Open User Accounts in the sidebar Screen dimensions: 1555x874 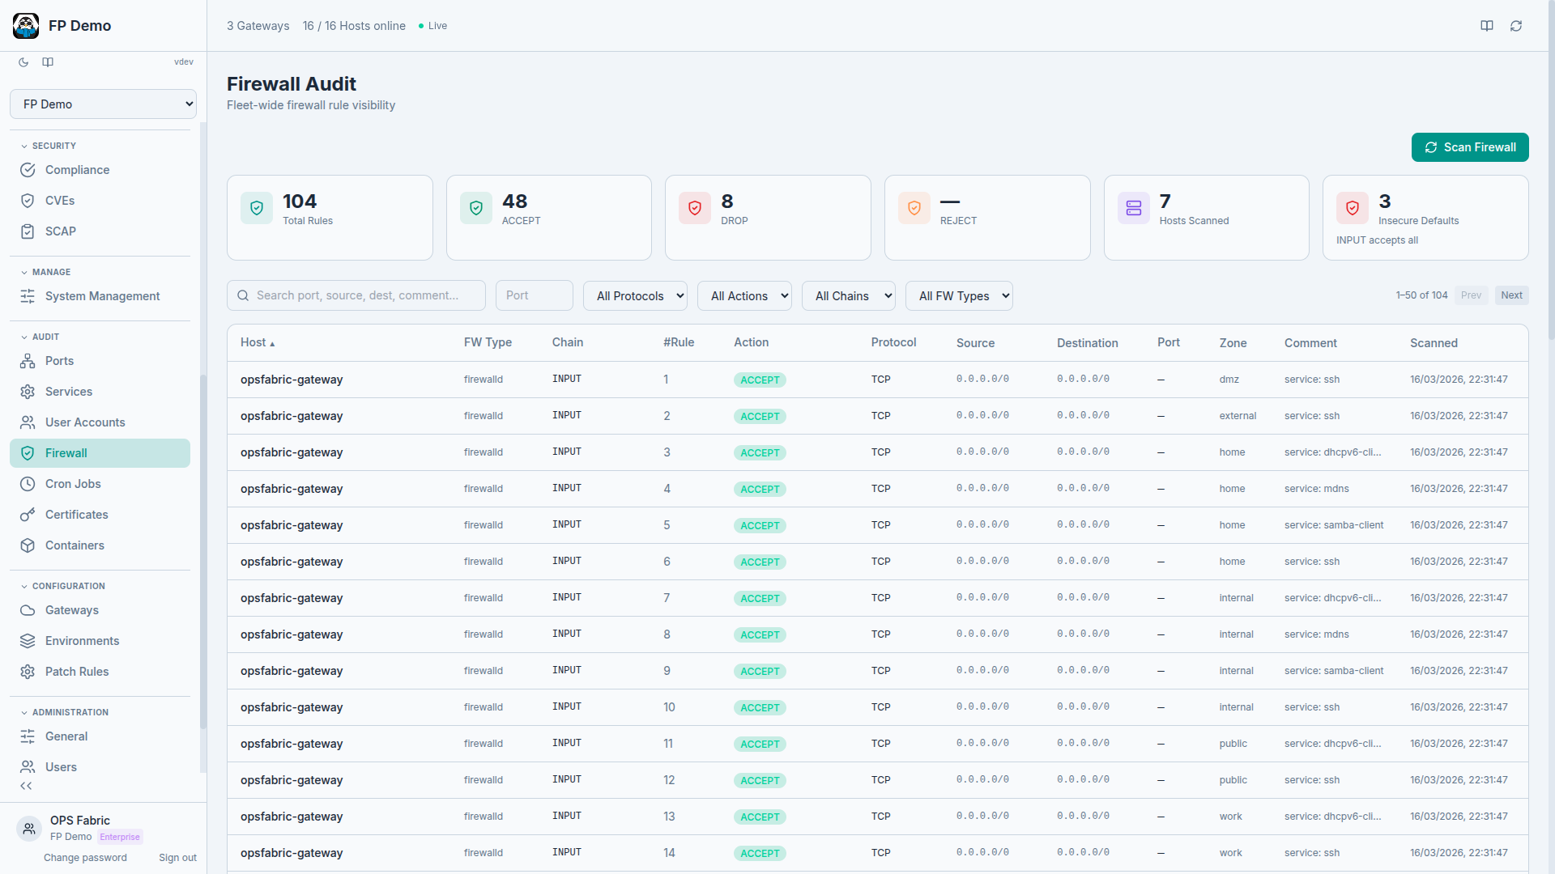tap(85, 422)
